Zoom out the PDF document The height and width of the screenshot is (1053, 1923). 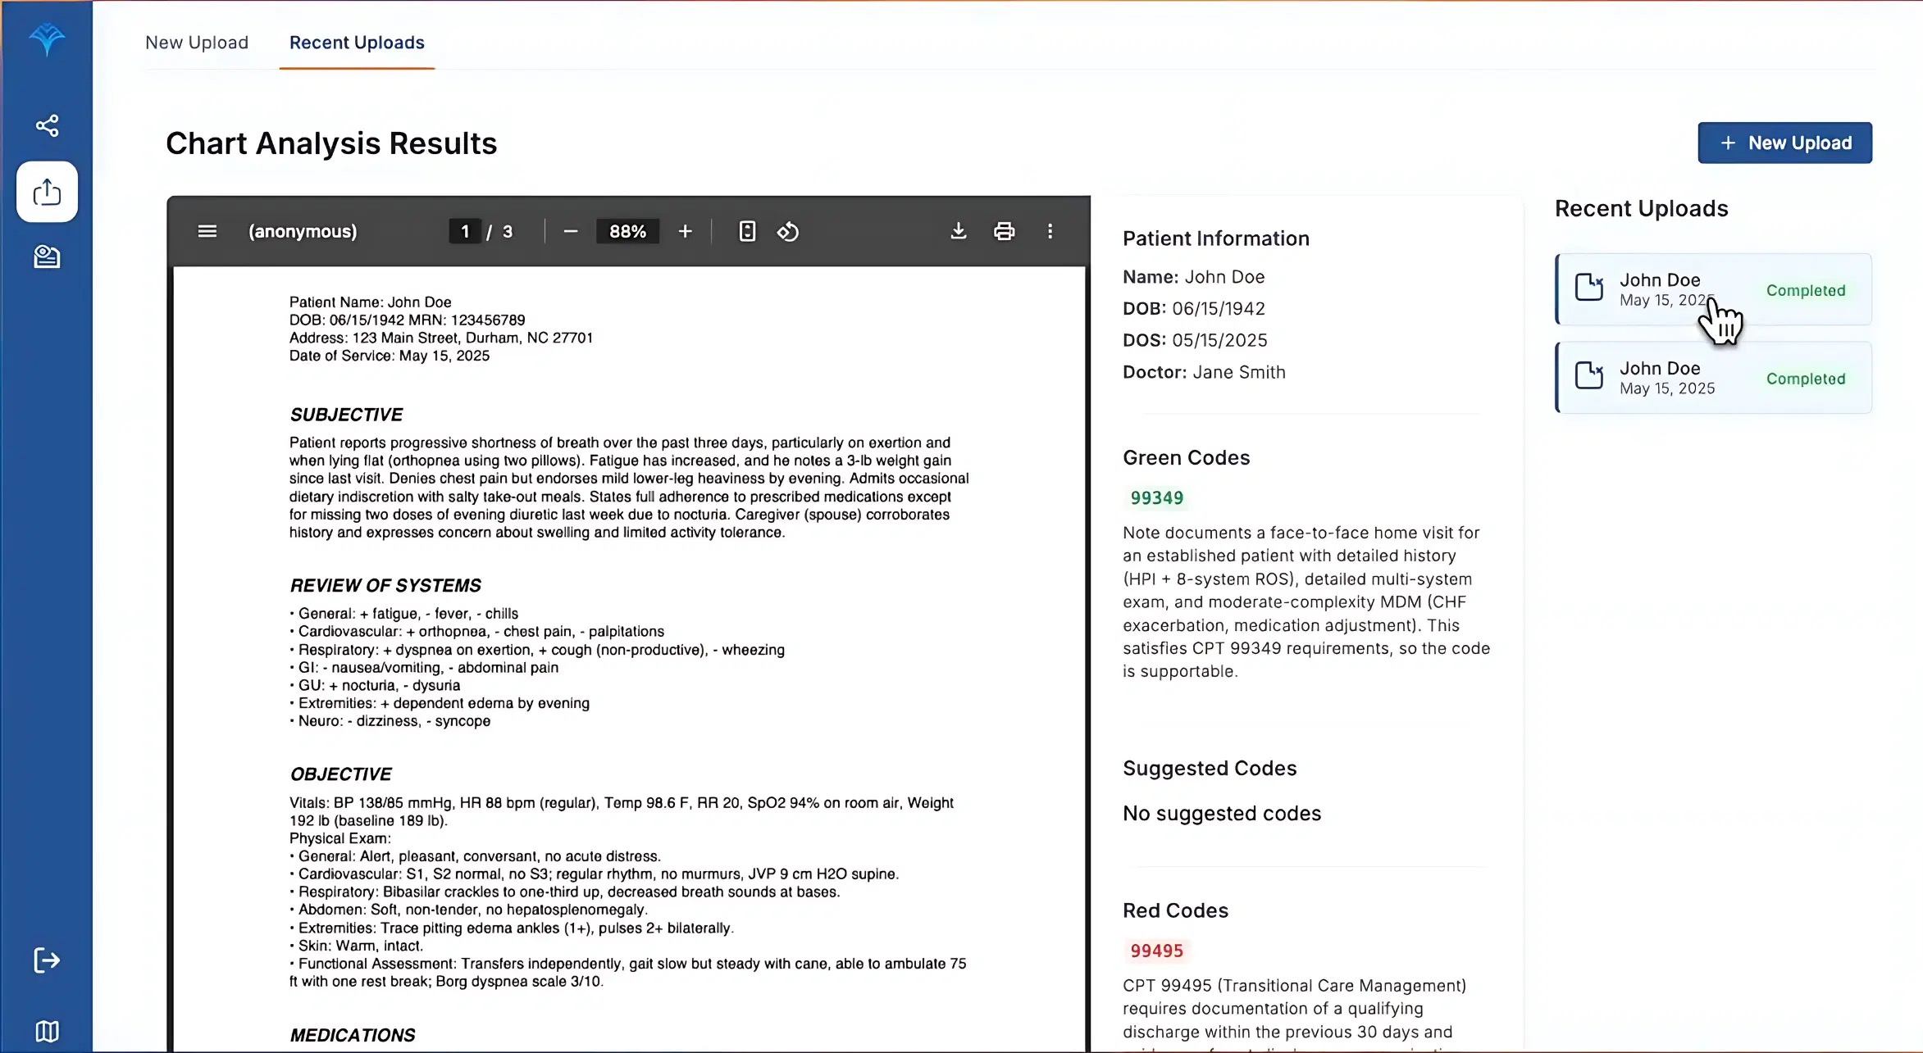pyautogui.click(x=571, y=231)
